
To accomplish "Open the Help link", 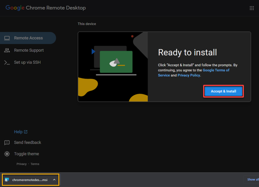I will 19,132.
